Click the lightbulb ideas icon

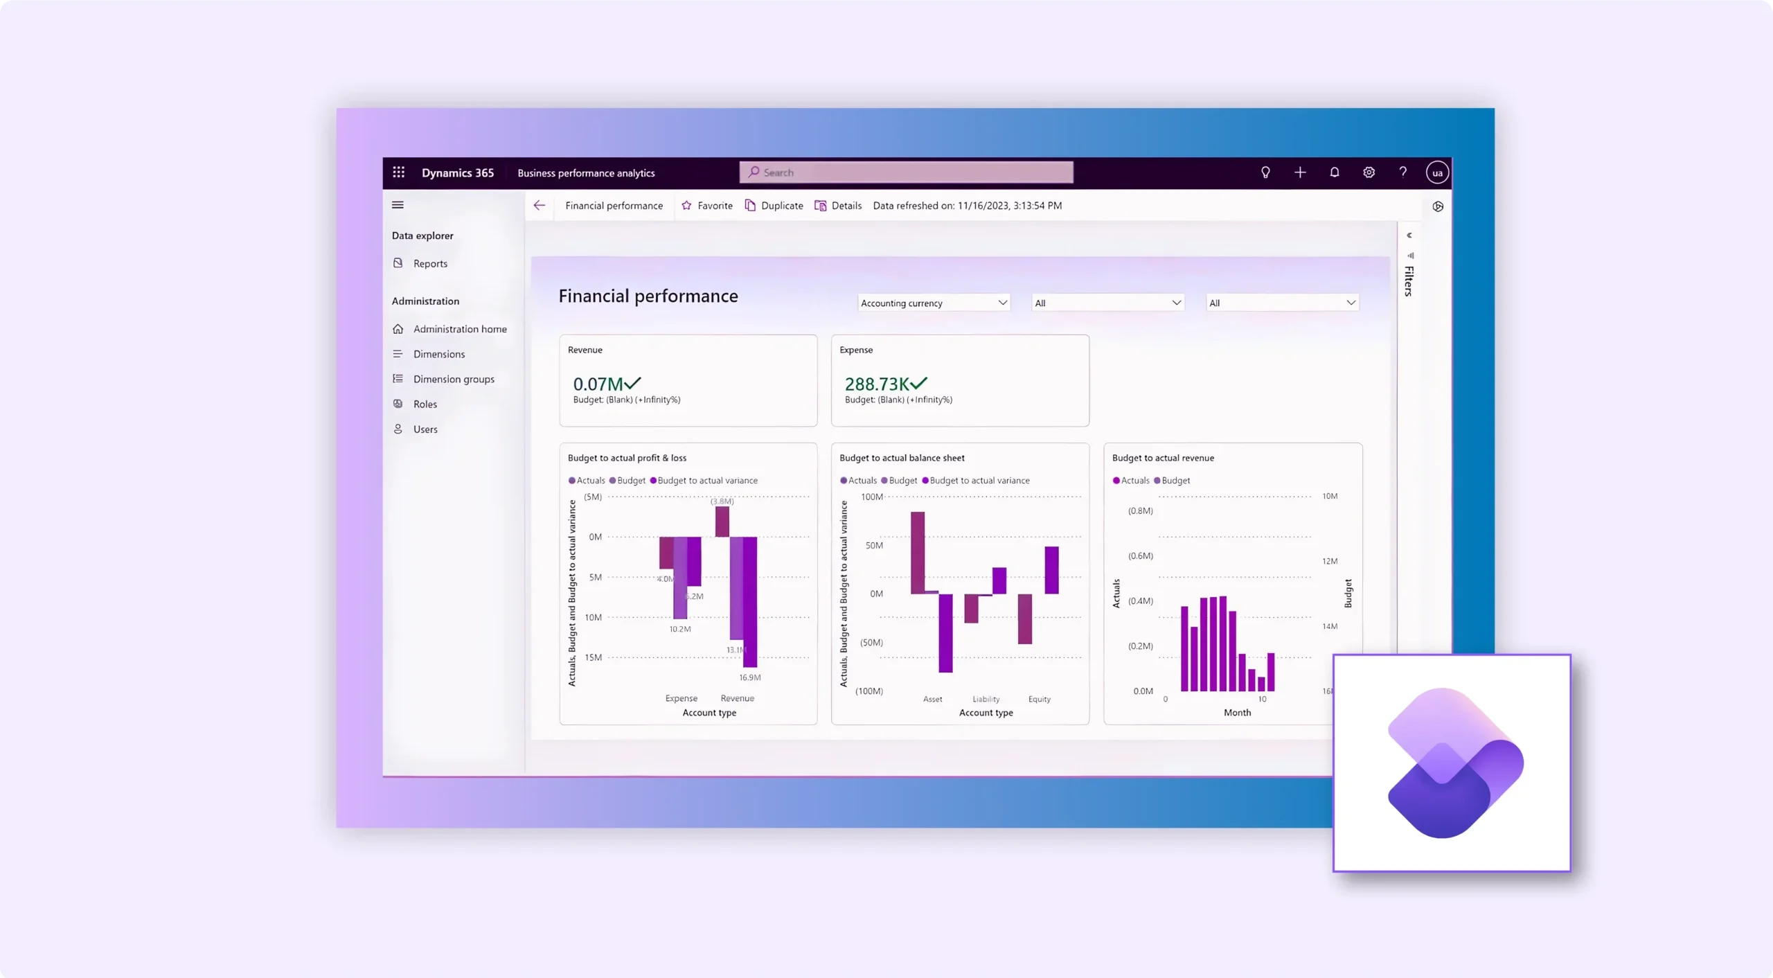1265,172
